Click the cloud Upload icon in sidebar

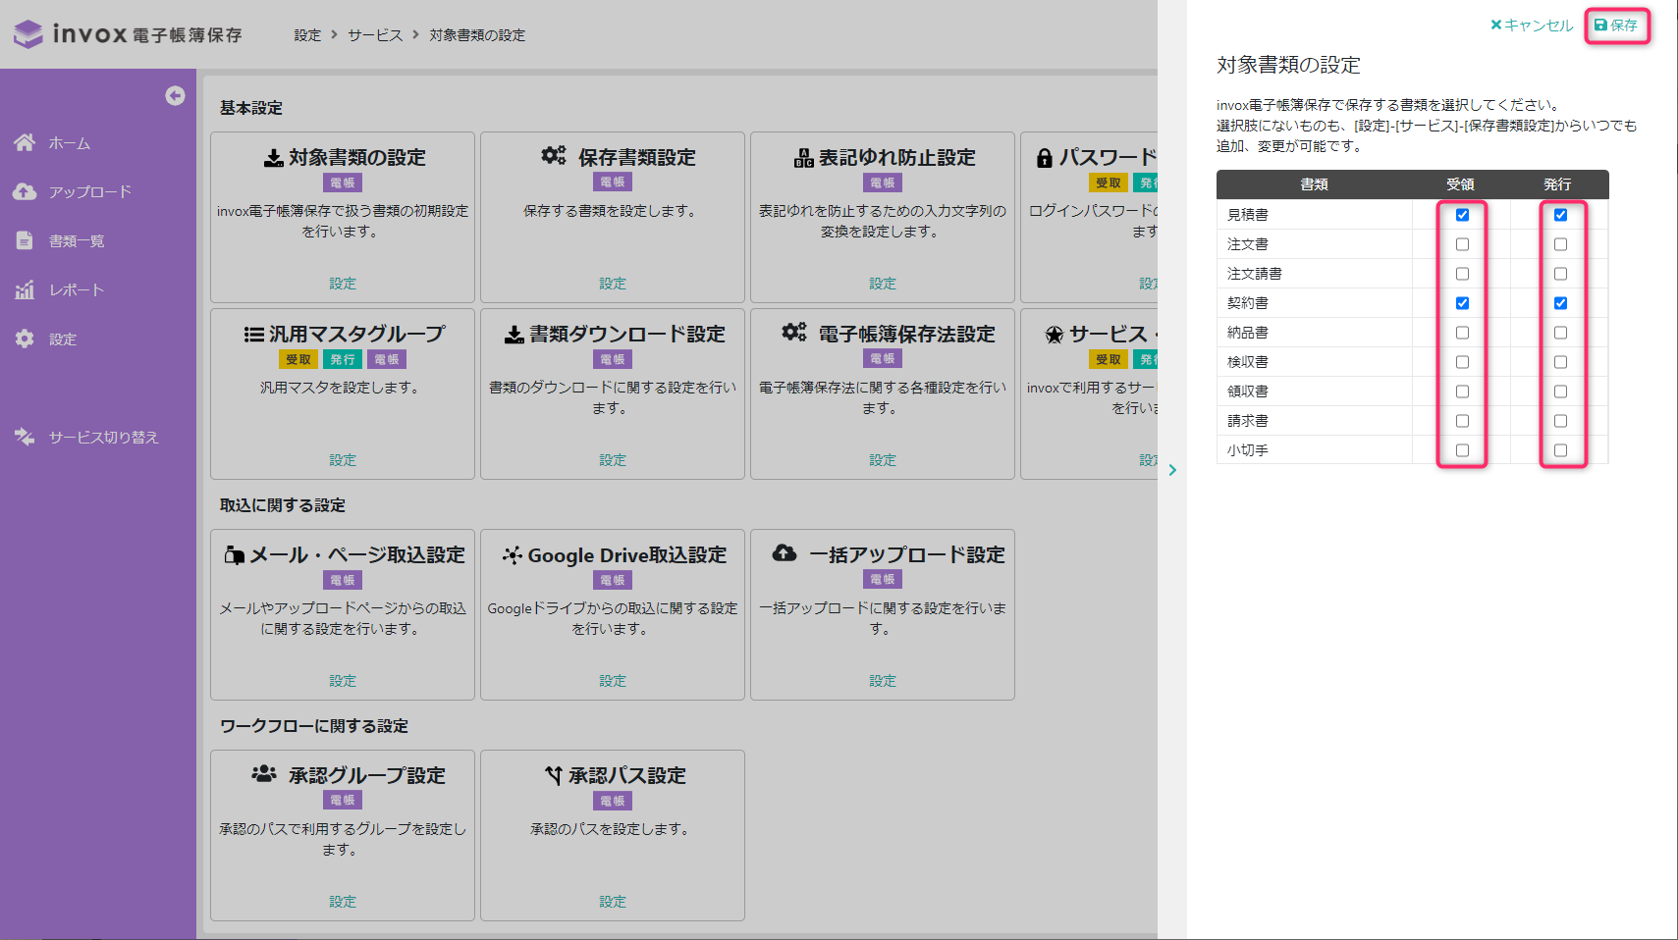25,191
